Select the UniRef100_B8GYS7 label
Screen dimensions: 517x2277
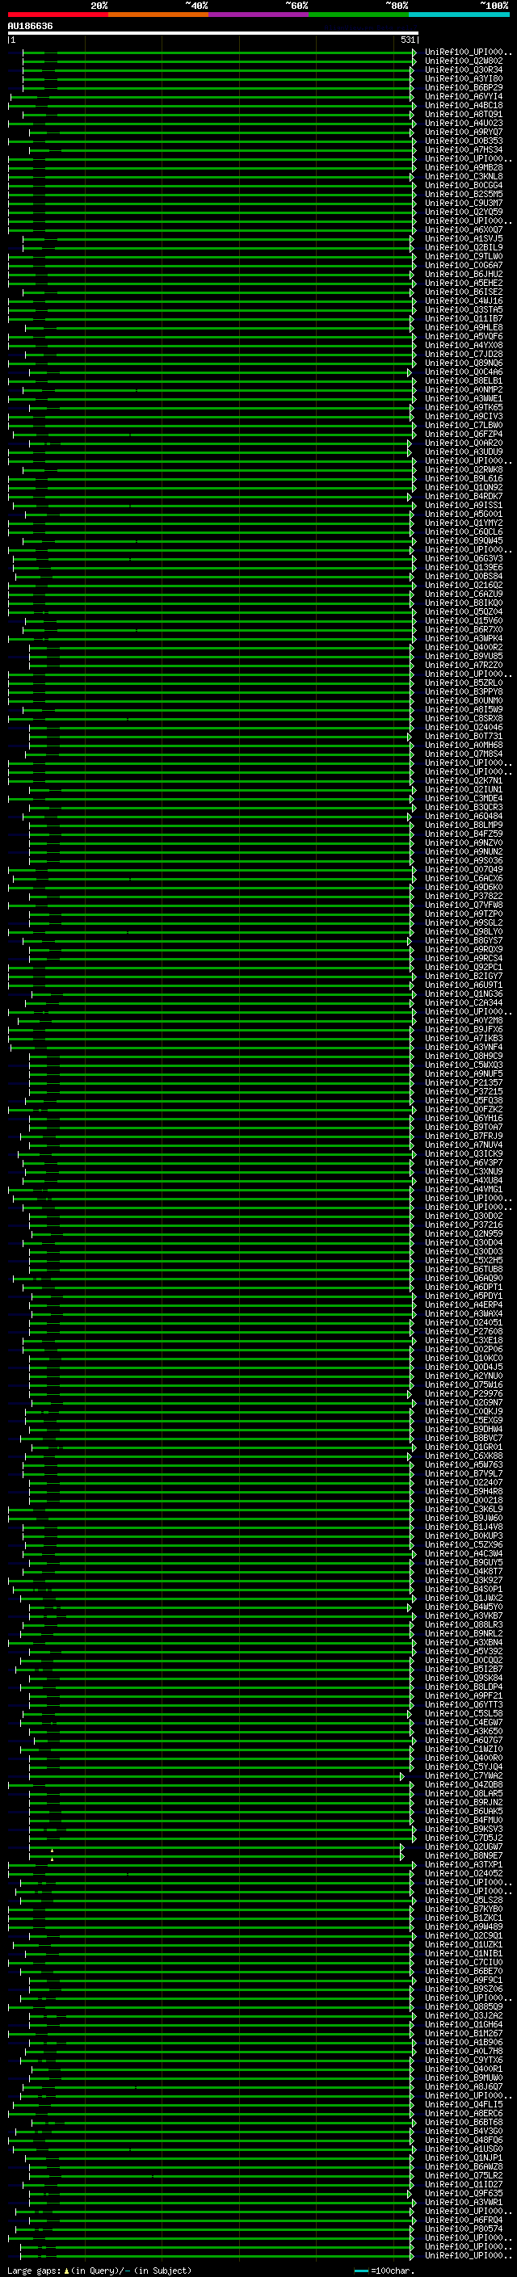pyautogui.click(x=464, y=940)
